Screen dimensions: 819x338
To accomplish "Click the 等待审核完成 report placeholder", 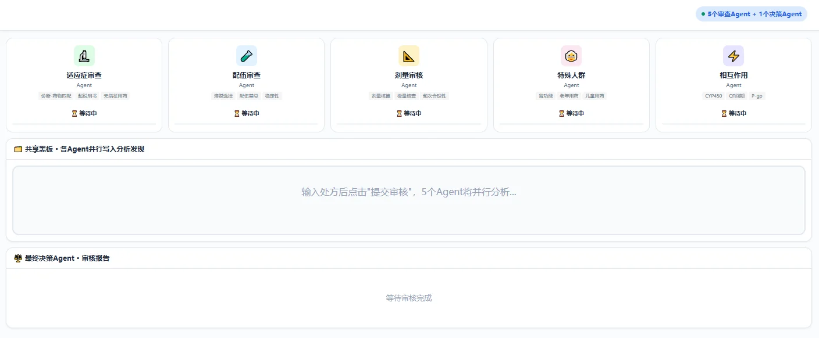I will click(x=409, y=298).
